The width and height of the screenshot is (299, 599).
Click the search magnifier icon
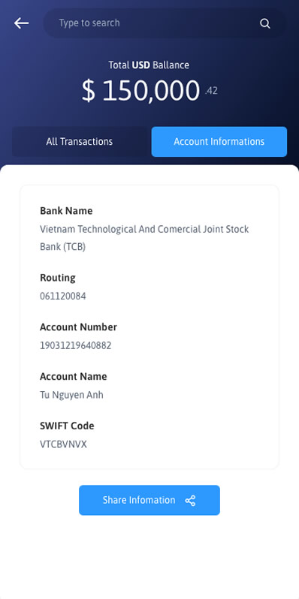click(x=265, y=23)
